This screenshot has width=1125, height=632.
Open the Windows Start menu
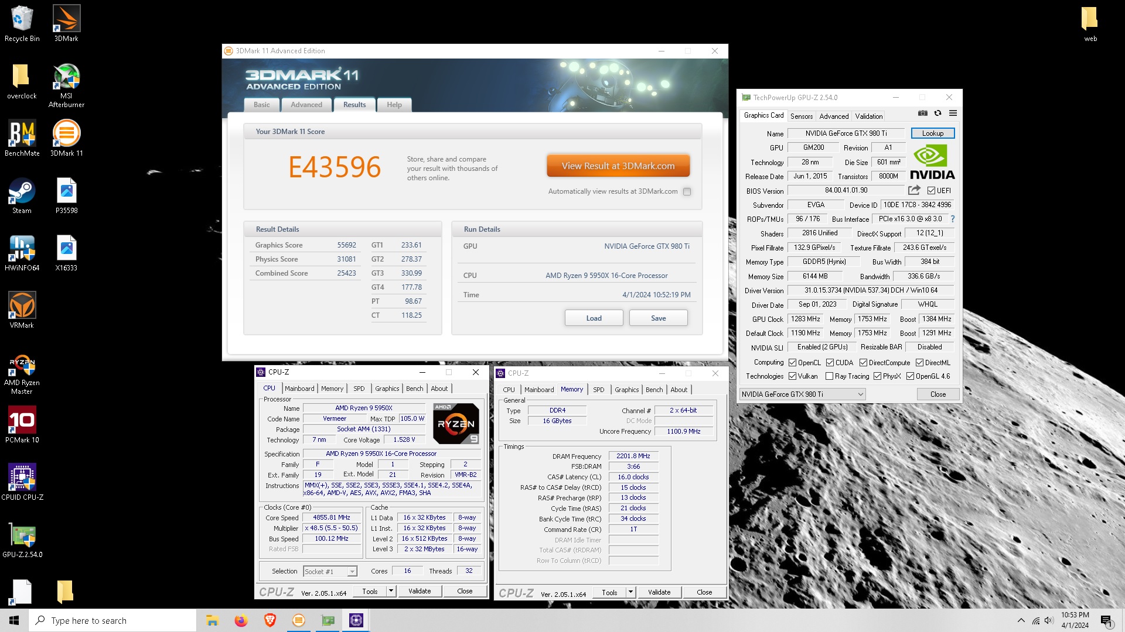(14, 620)
